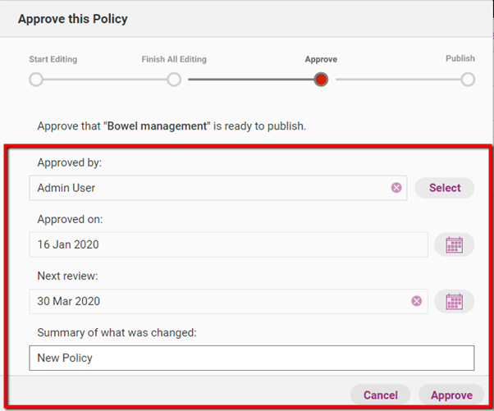Select the Finish All Editing step label
The width and height of the screenshot is (494, 411).
pyautogui.click(x=174, y=60)
